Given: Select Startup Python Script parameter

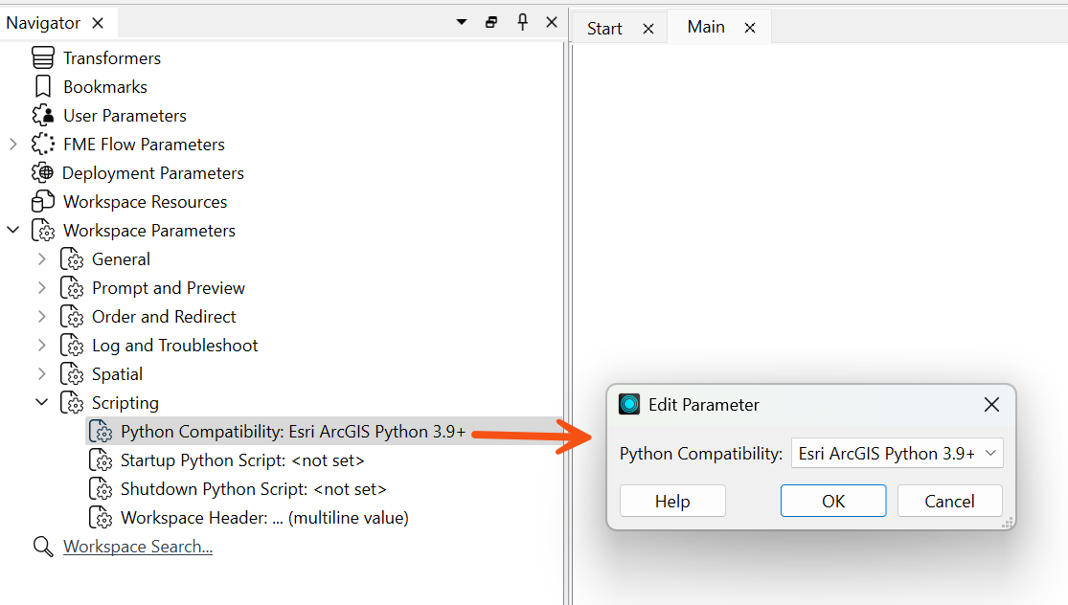Looking at the screenshot, I should (x=242, y=460).
